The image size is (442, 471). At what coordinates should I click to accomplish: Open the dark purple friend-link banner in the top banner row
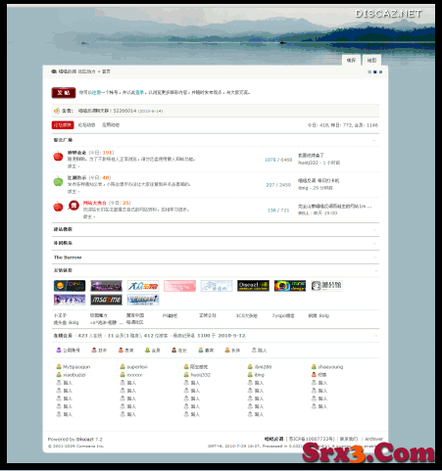click(107, 286)
